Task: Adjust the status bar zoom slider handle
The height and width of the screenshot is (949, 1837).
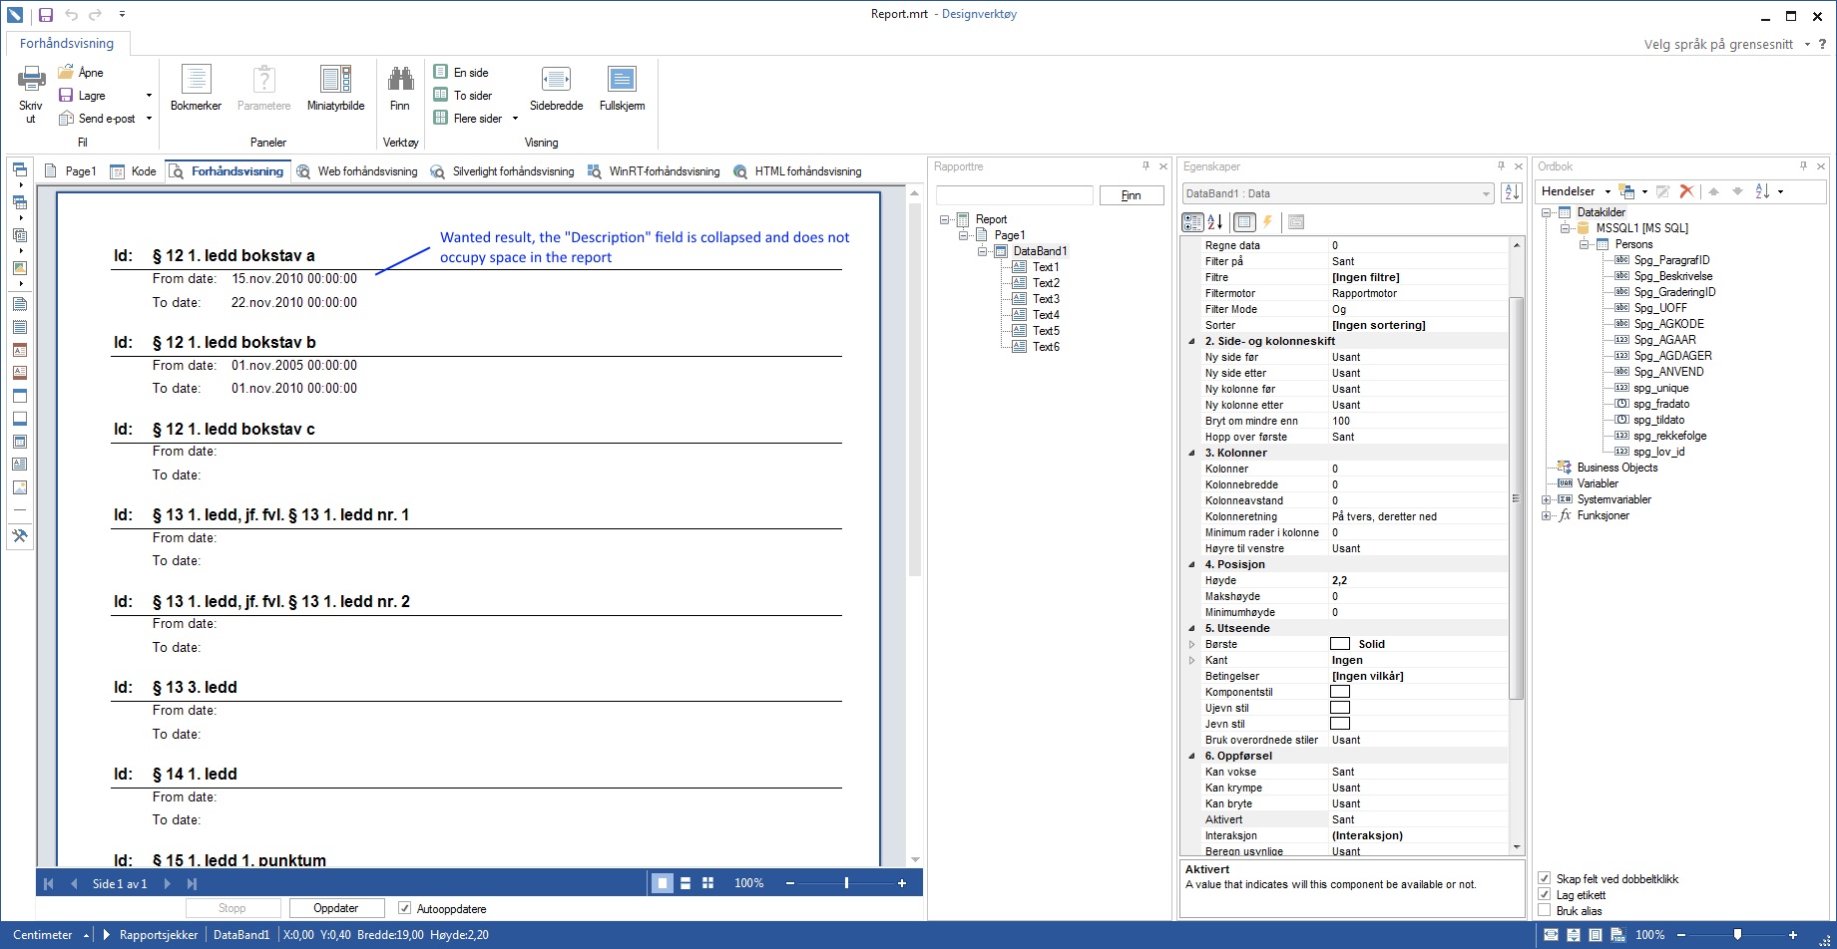Action: [1737, 935]
